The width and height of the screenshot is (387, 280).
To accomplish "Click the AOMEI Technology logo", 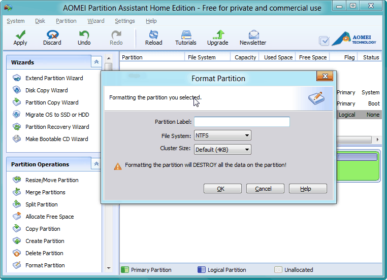I will click(x=354, y=39).
